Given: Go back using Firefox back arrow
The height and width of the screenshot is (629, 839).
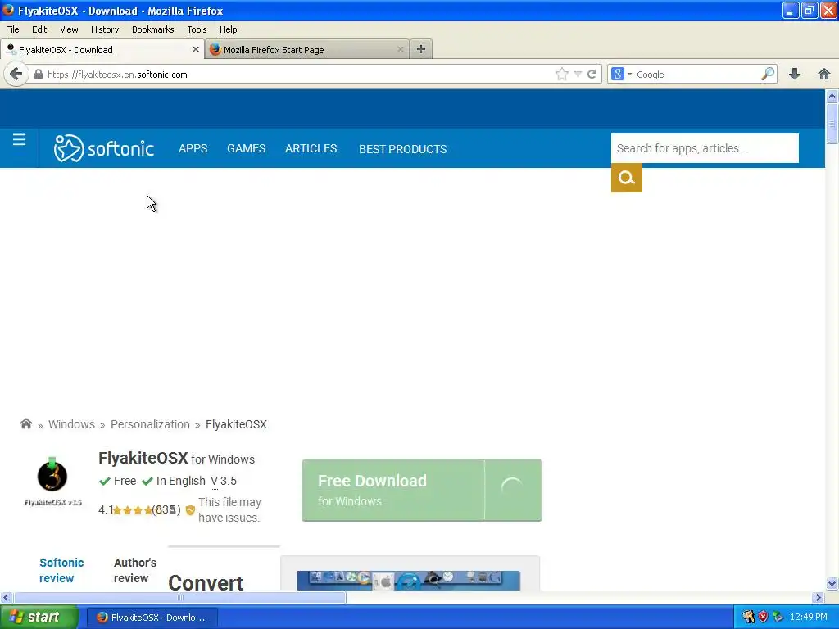Looking at the screenshot, I should [16, 74].
